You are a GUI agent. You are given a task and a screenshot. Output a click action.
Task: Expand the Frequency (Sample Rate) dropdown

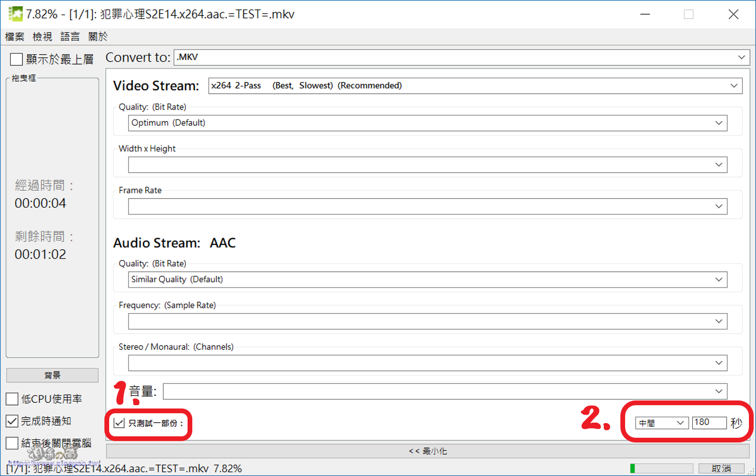point(428,322)
